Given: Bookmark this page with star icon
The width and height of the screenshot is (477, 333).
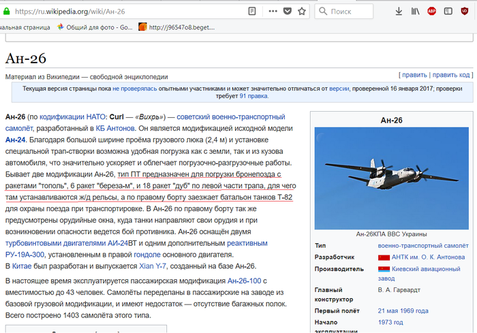Looking at the screenshot, I should coord(302,12).
